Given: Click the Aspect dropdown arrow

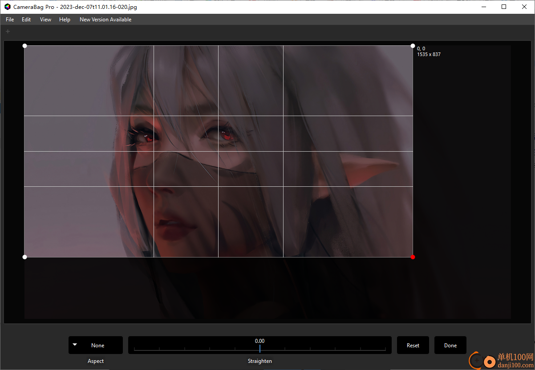Looking at the screenshot, I should (x=75, y=345).
